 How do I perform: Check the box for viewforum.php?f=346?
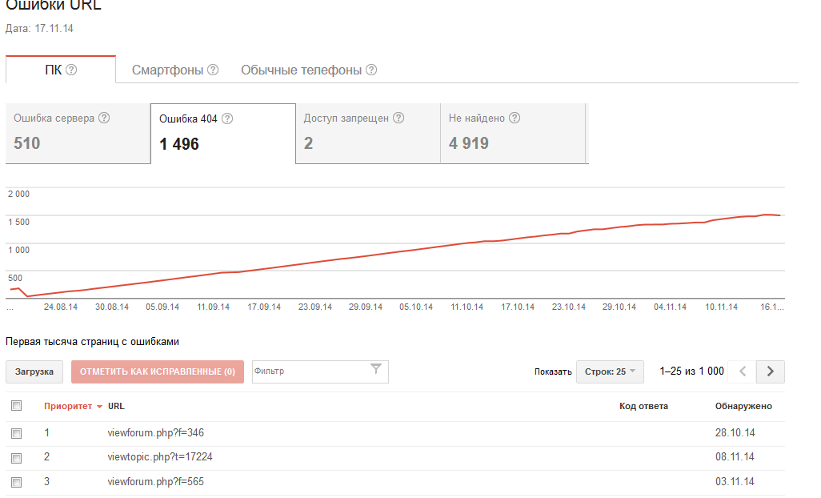tap(16, 433)
